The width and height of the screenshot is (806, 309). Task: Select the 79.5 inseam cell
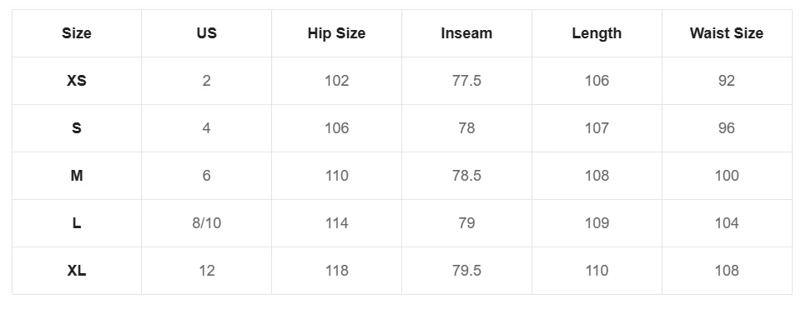click(466, 271)
